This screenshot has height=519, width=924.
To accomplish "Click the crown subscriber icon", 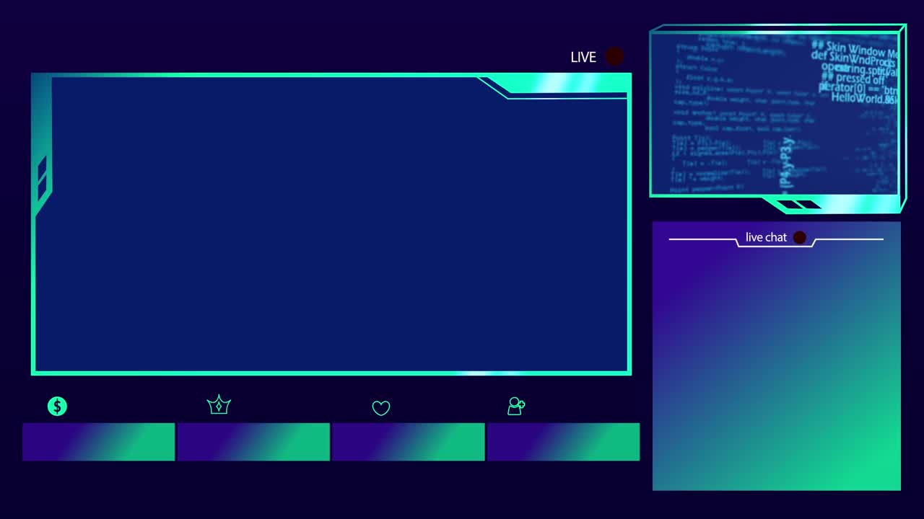I will 219,404.
